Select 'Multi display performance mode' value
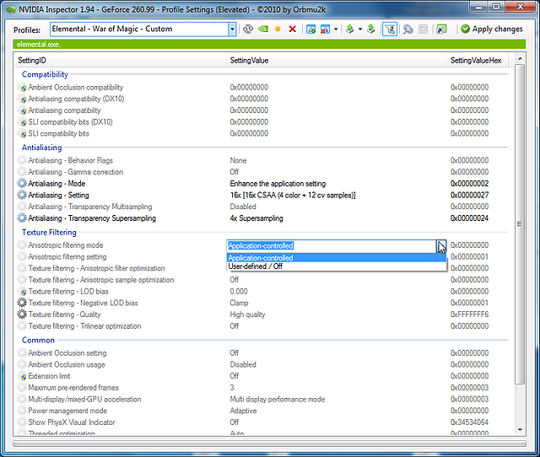Viewport: 540px width, 457px height. pyautogui.click(x=278, y=399)
